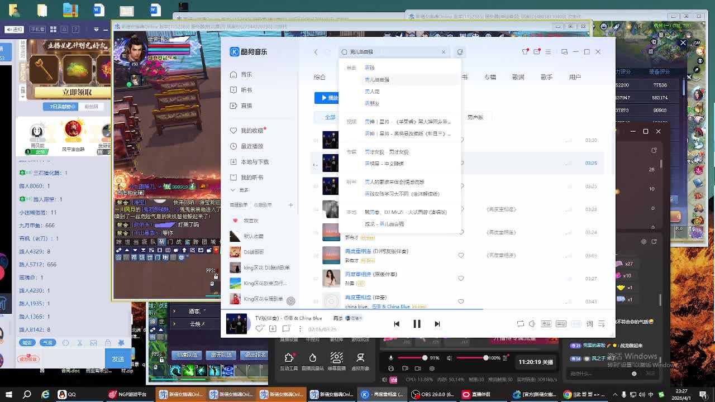
Task: Go back in Kugou navigation
Action: click(316, 52)
